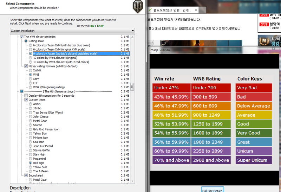Viewport: 281px width, 192px height.
Task: Click the 'Detected: KR Client' text
Action: click(90, 26)
